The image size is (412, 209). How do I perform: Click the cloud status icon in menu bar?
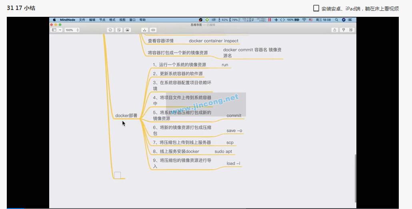pyautogui.click(x=214, y=20)
